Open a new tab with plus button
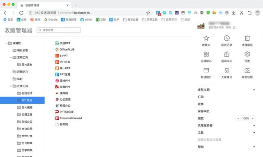The width and height of the screenshot is (263, 157). 76,5
